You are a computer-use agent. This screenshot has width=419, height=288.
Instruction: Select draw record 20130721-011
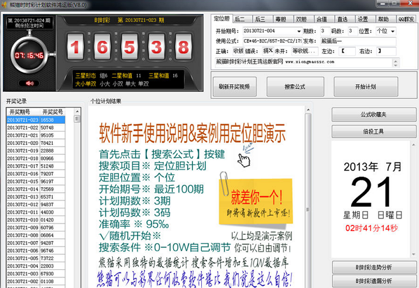point(36,212)
